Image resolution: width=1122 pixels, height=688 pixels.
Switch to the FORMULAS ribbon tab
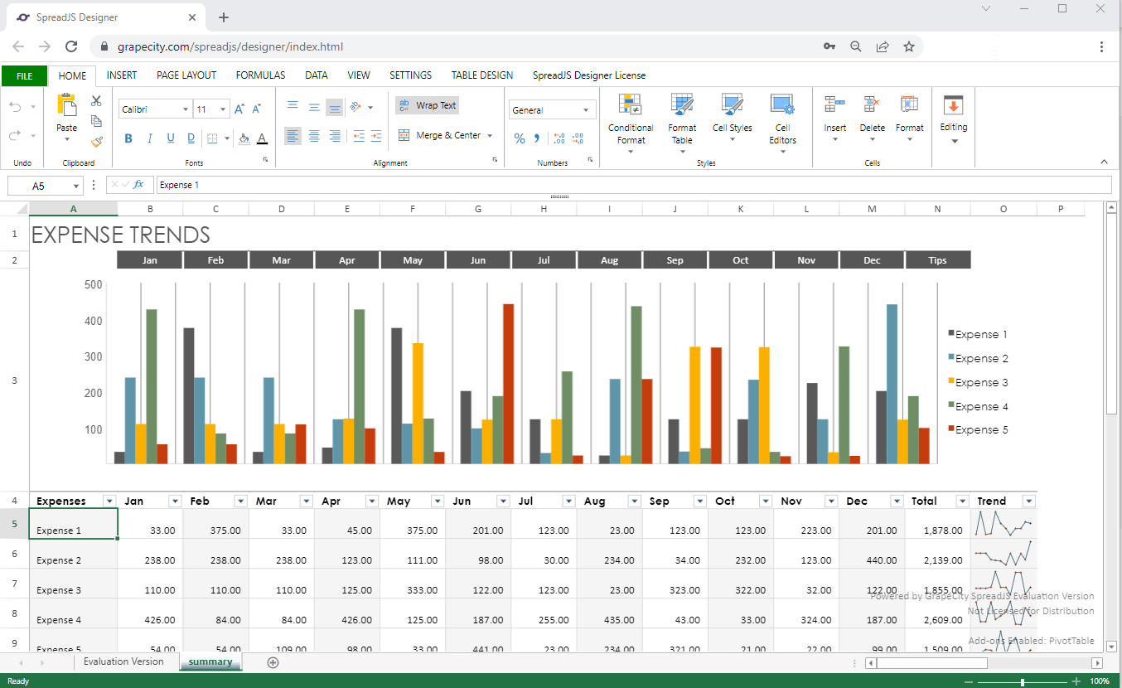260,75
